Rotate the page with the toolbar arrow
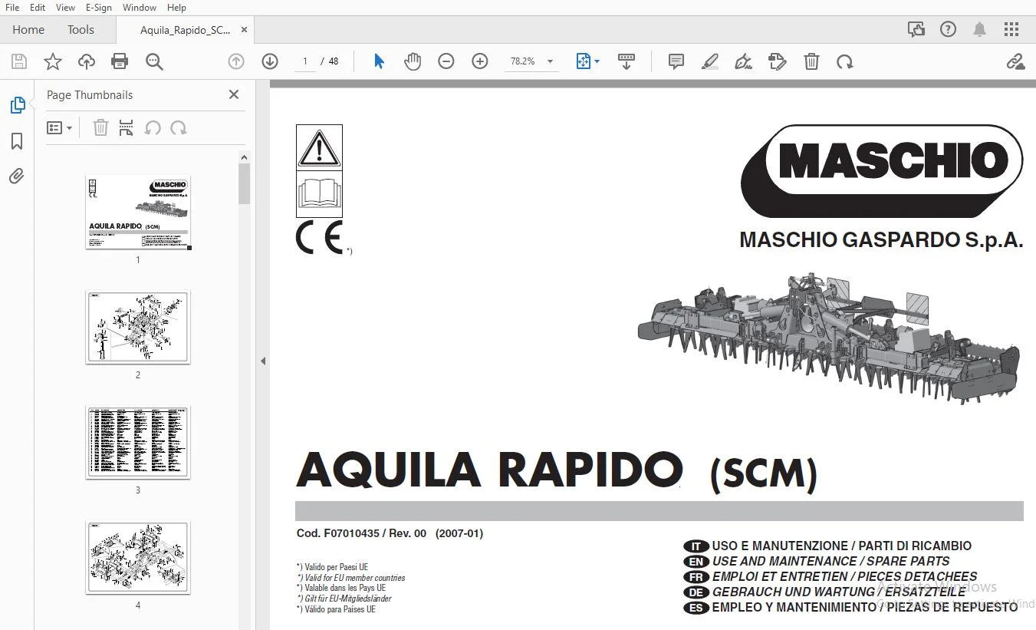 pos(845,61)
